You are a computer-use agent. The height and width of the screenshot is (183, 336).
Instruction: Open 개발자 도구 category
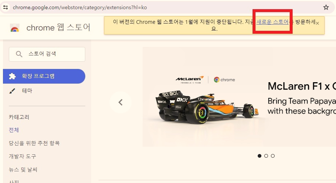pos(22,156)
